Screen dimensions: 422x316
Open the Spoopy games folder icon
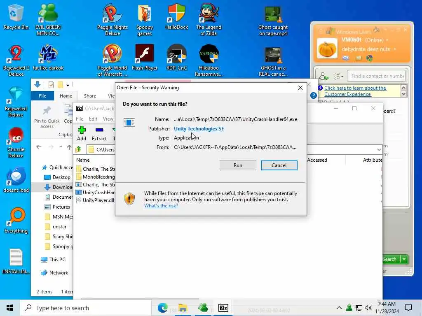[145, 19]
